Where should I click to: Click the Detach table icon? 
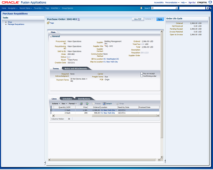[104, 104]
